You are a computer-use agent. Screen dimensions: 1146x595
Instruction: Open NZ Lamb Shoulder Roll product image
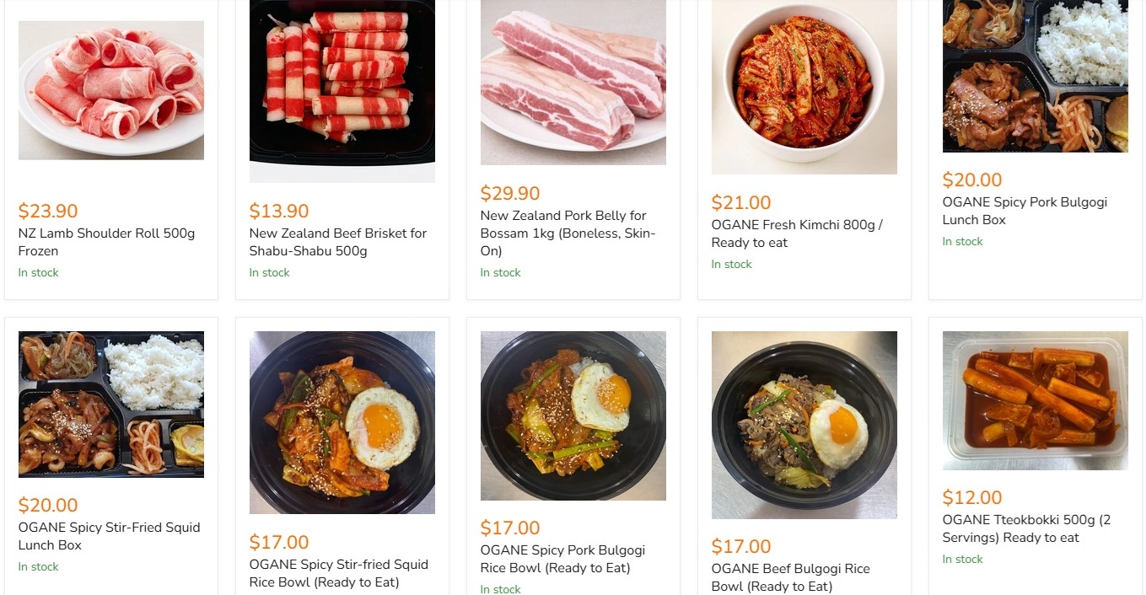111,90
